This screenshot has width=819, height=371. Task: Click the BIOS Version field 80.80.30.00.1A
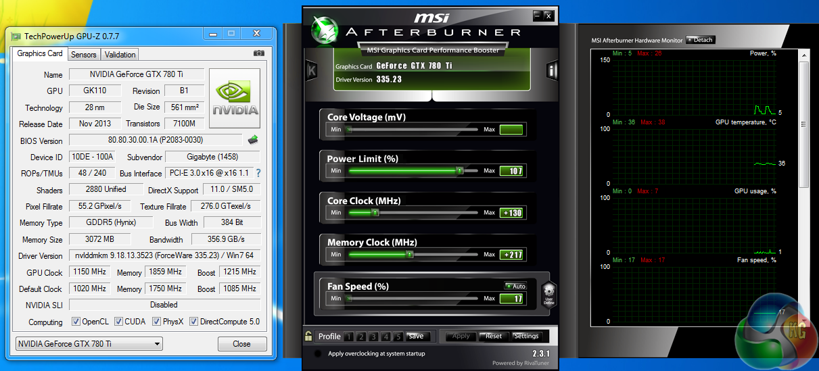click(x=156, y=141)
